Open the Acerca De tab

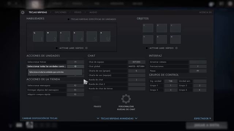pyautogui.click(x=205, y=12)
